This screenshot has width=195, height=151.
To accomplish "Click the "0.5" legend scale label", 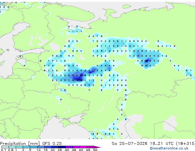I will point(10,150).
